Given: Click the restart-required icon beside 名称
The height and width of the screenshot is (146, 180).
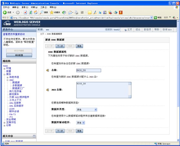Looking at the screenshot, I should tap(47, 70).
